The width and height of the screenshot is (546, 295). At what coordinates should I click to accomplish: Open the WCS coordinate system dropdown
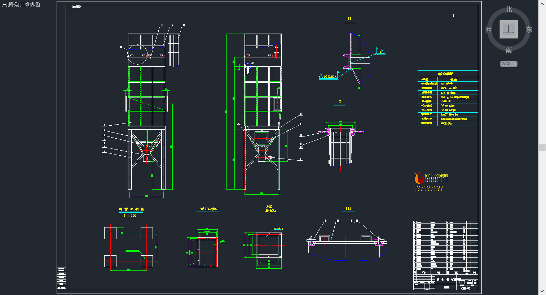(x=508, y=64)
